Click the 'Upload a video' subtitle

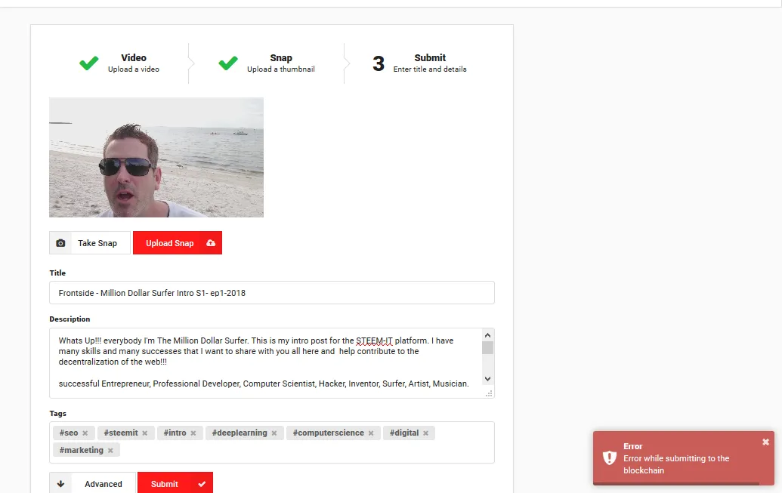[134, 69]
